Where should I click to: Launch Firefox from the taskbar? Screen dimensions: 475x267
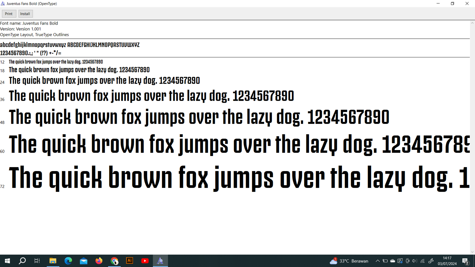[99, 261]
